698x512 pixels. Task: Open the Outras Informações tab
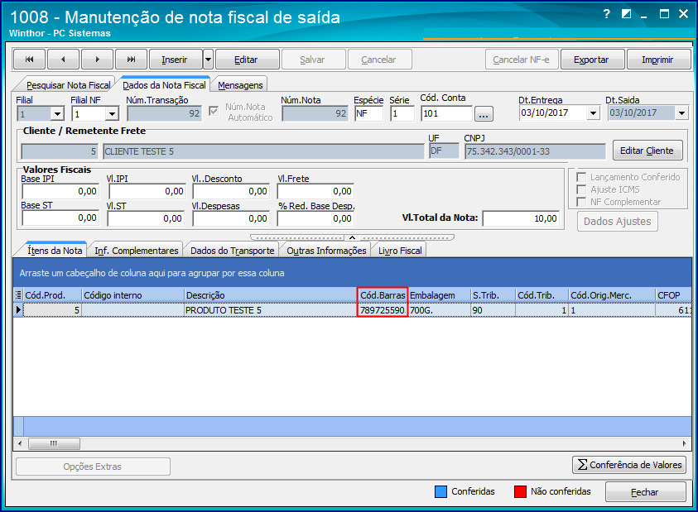pyautogui.click(x=326, y=251)
